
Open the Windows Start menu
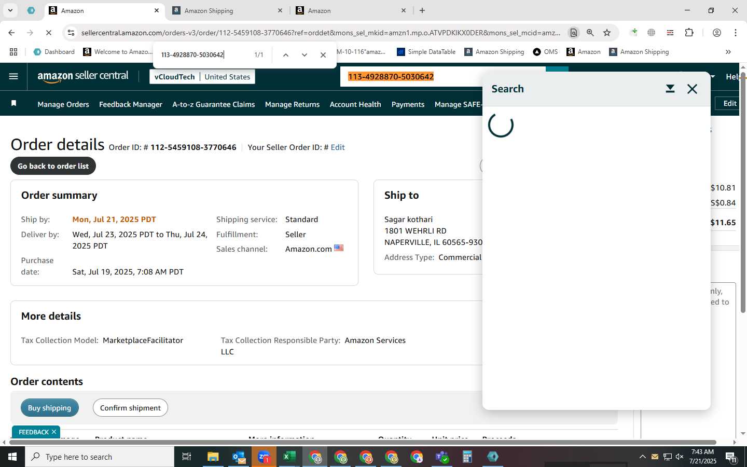[x=12, y=457]
